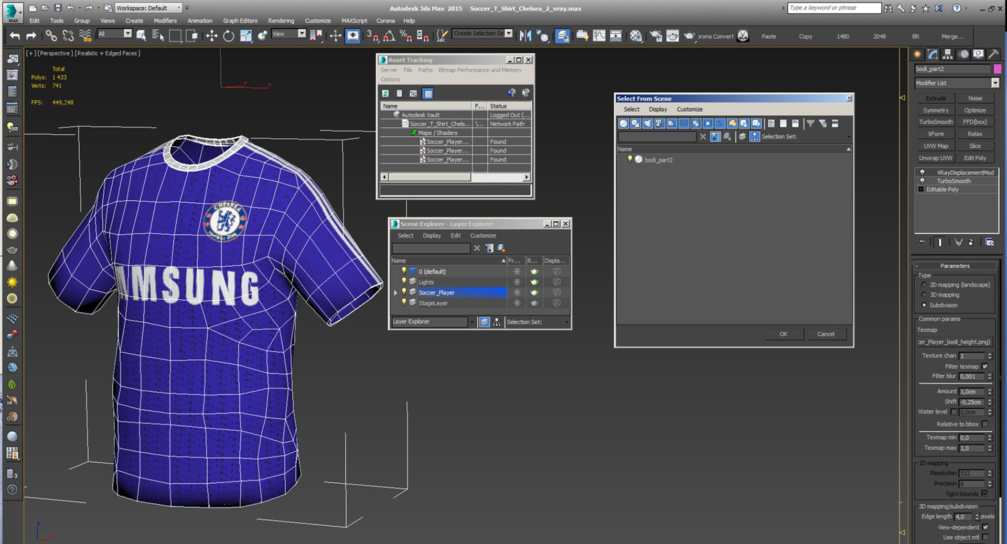
Task: Click the Mirror tool icon
Action: [x=525, y=36]
